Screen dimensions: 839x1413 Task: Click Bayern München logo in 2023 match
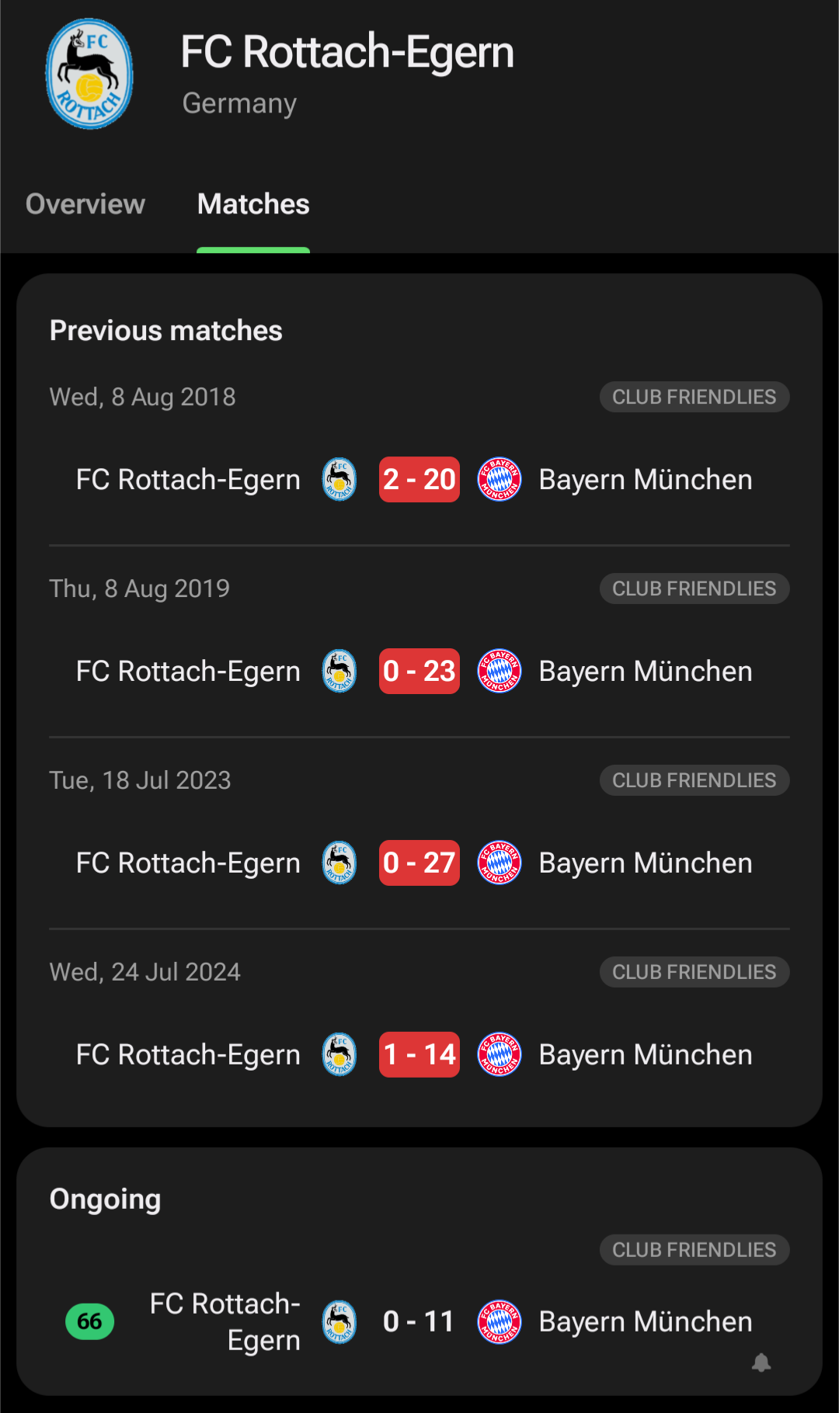(x=499, y=863)
